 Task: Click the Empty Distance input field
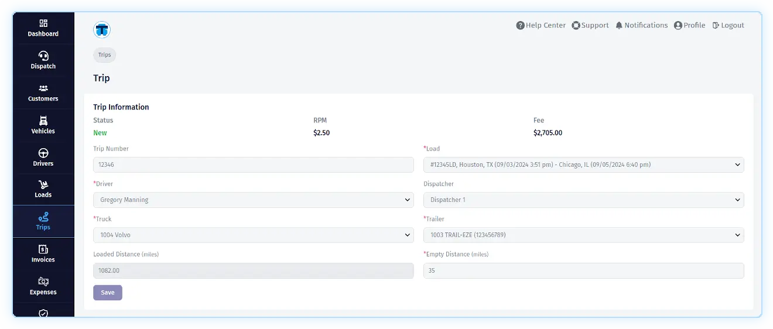coord(583,270)
